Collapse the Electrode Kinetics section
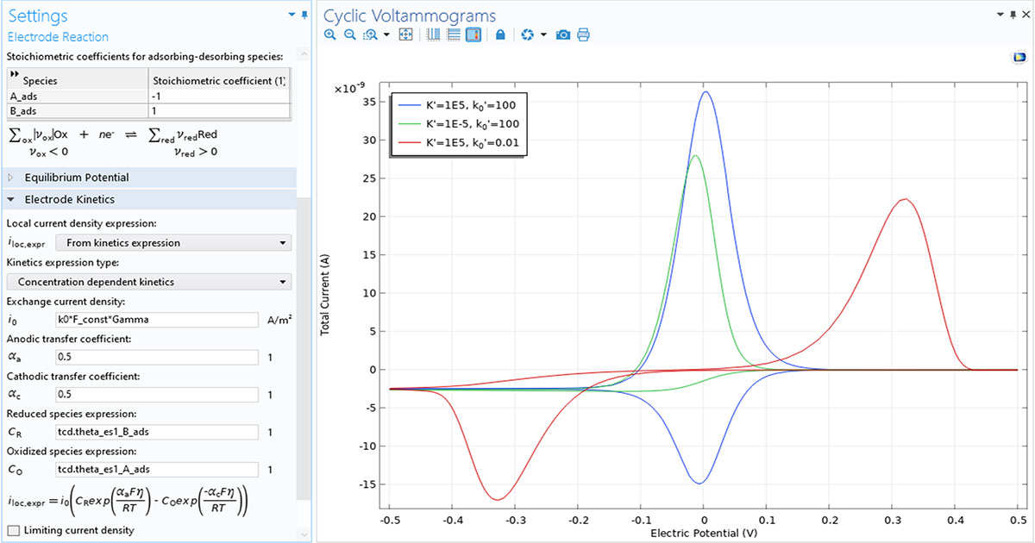The width and height of the screenshot is (1035, 543). (x=9, y=199)
